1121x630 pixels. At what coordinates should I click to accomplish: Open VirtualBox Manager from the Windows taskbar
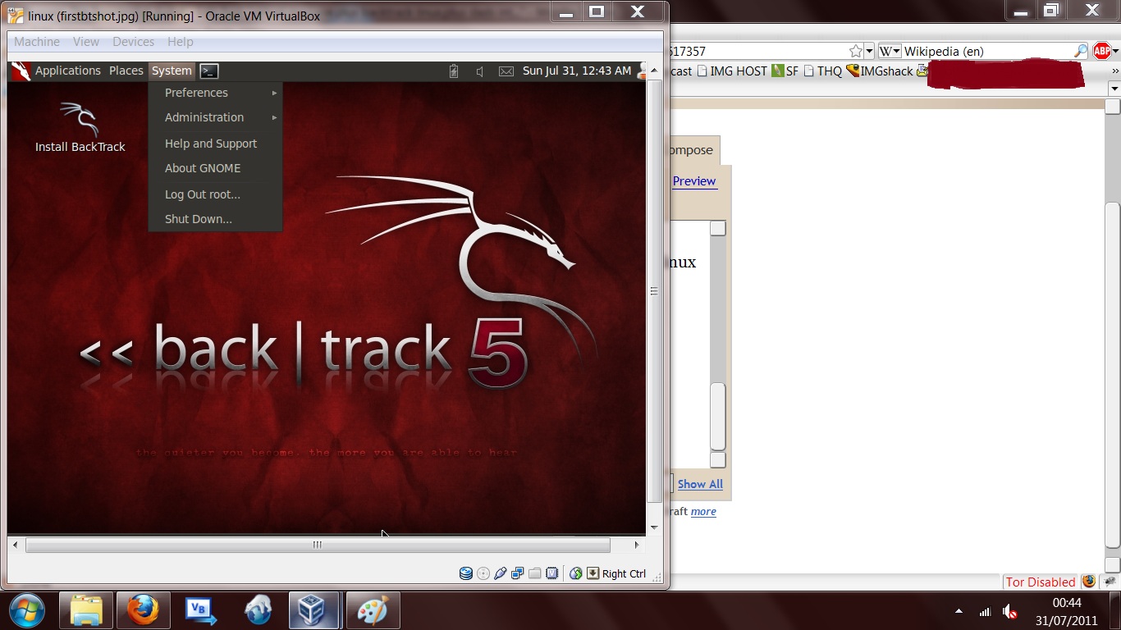pos(314,610)
